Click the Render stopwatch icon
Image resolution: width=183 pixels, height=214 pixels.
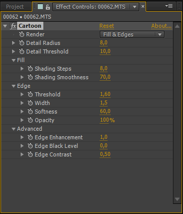coord(22,34)
